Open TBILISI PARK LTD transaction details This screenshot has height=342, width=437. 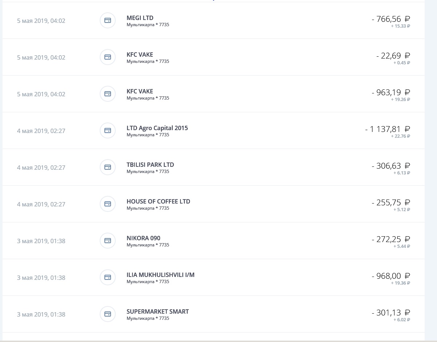click(214, 167)
